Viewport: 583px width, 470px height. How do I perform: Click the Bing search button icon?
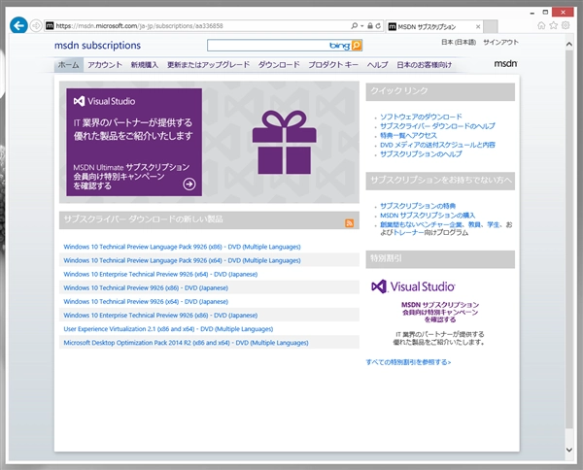[357, 46]
